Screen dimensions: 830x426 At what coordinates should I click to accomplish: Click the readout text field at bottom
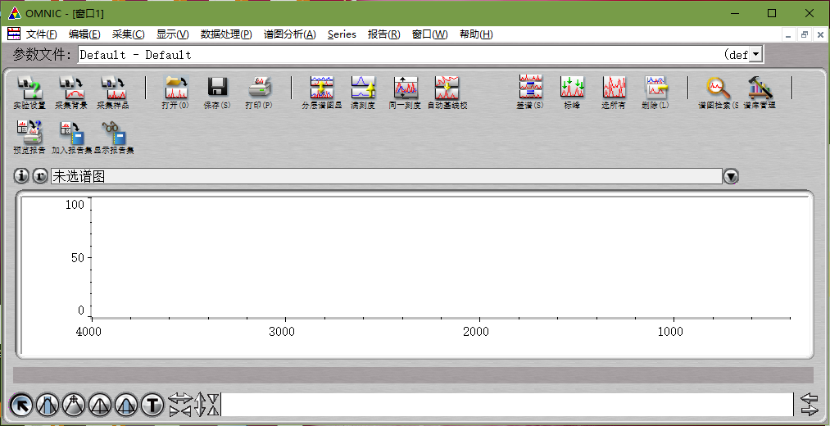pos(506,405)
